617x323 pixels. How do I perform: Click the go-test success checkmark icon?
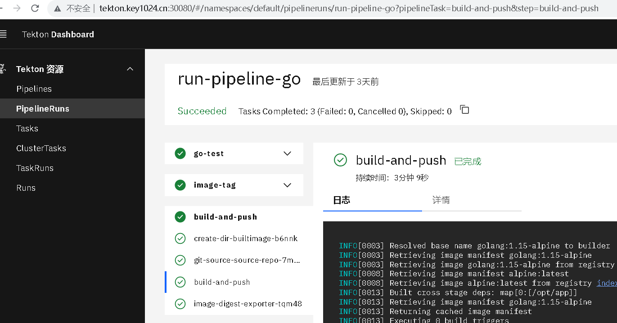[180, 153]
